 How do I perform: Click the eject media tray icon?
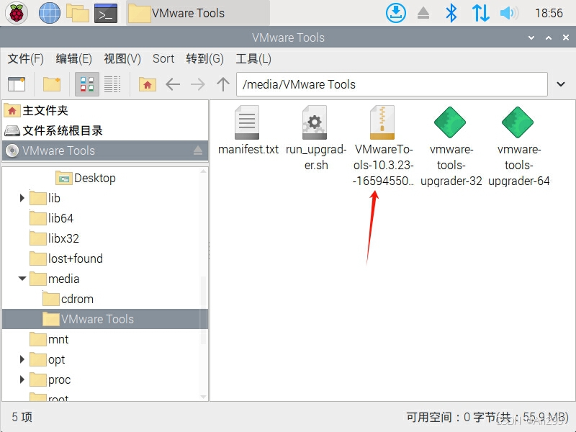(x=423, y=13)
